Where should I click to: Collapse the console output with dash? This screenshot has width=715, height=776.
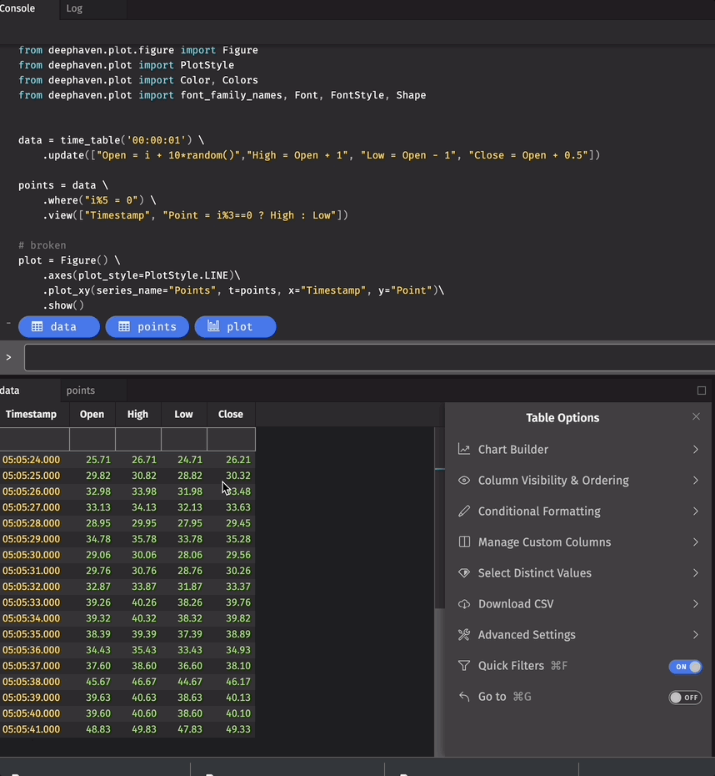click(x=8, y=323)
